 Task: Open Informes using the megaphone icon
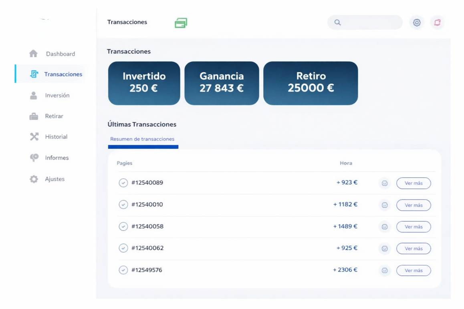click(34, 158)
